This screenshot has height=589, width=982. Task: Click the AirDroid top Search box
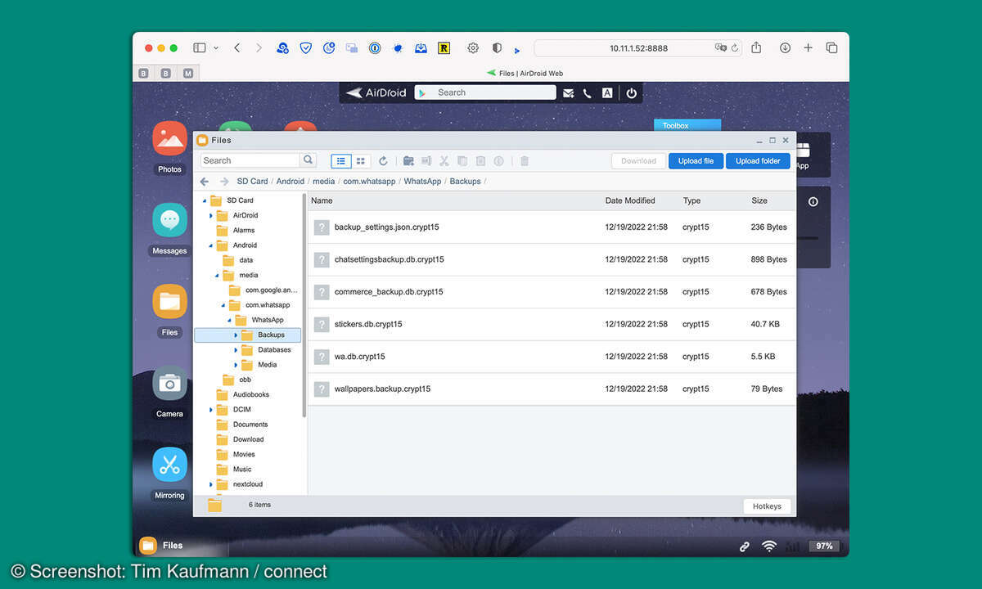[485, 92]
